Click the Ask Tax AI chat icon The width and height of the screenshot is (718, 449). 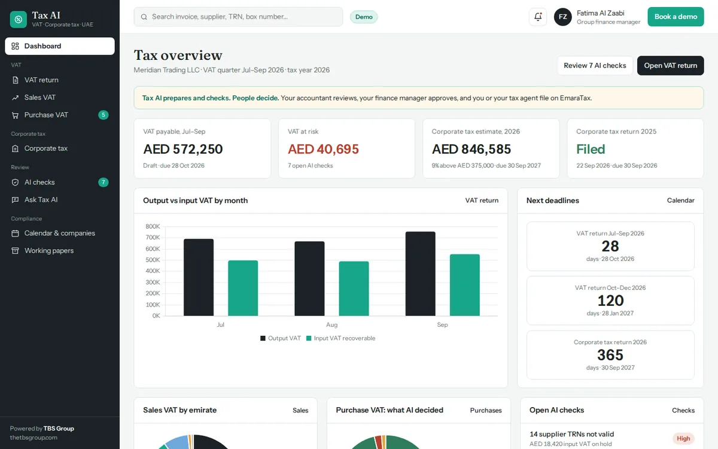16,199
